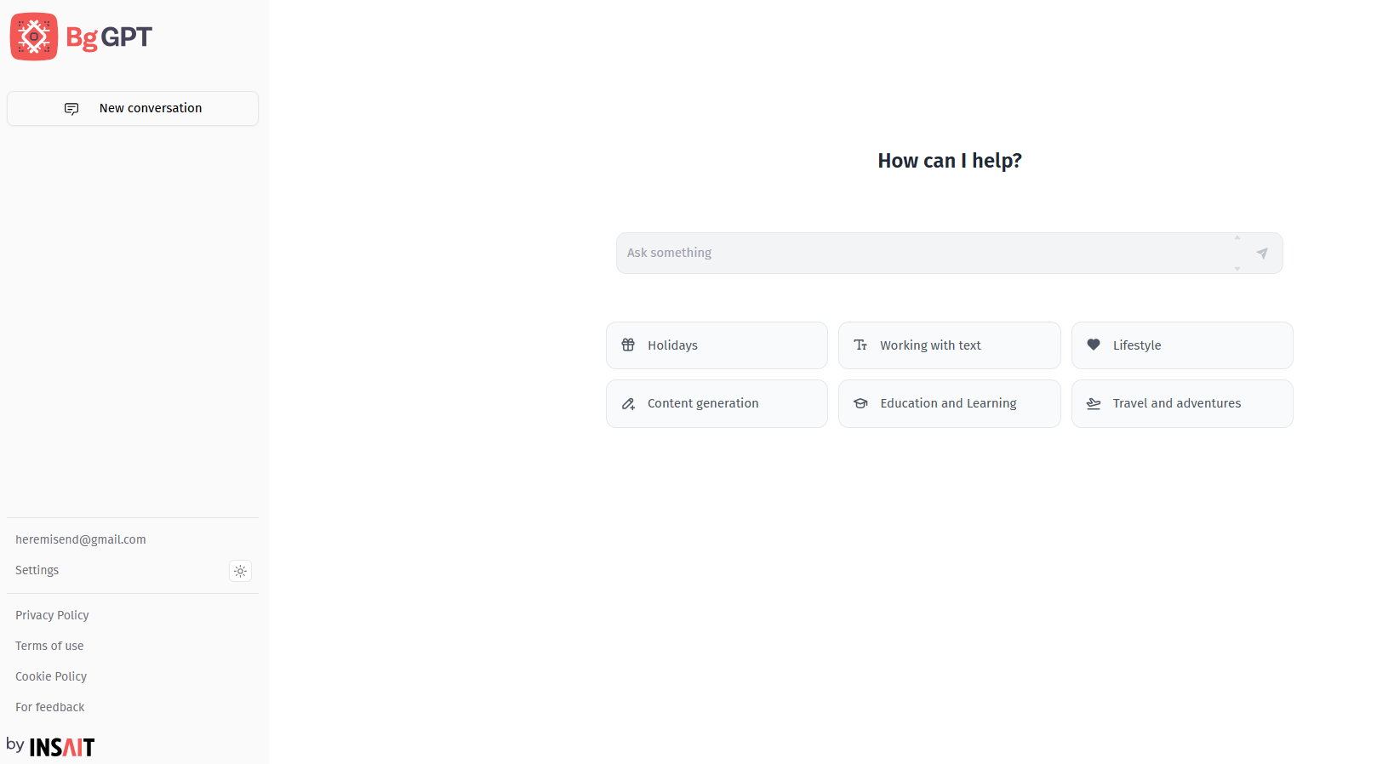Click the input box scroll down arrow
The width and height of the screenshot is (1394, 764).
point(1237,269)
